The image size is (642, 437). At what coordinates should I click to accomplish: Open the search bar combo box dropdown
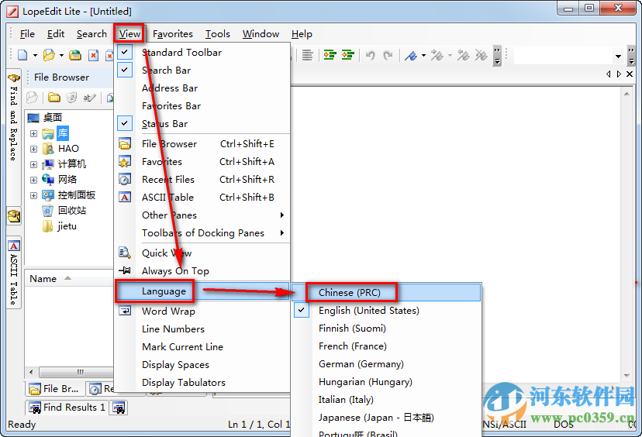tap(618, 56)
